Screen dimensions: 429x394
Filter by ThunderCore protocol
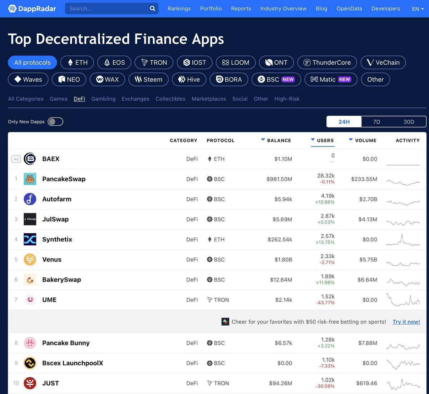pos(327,63)
